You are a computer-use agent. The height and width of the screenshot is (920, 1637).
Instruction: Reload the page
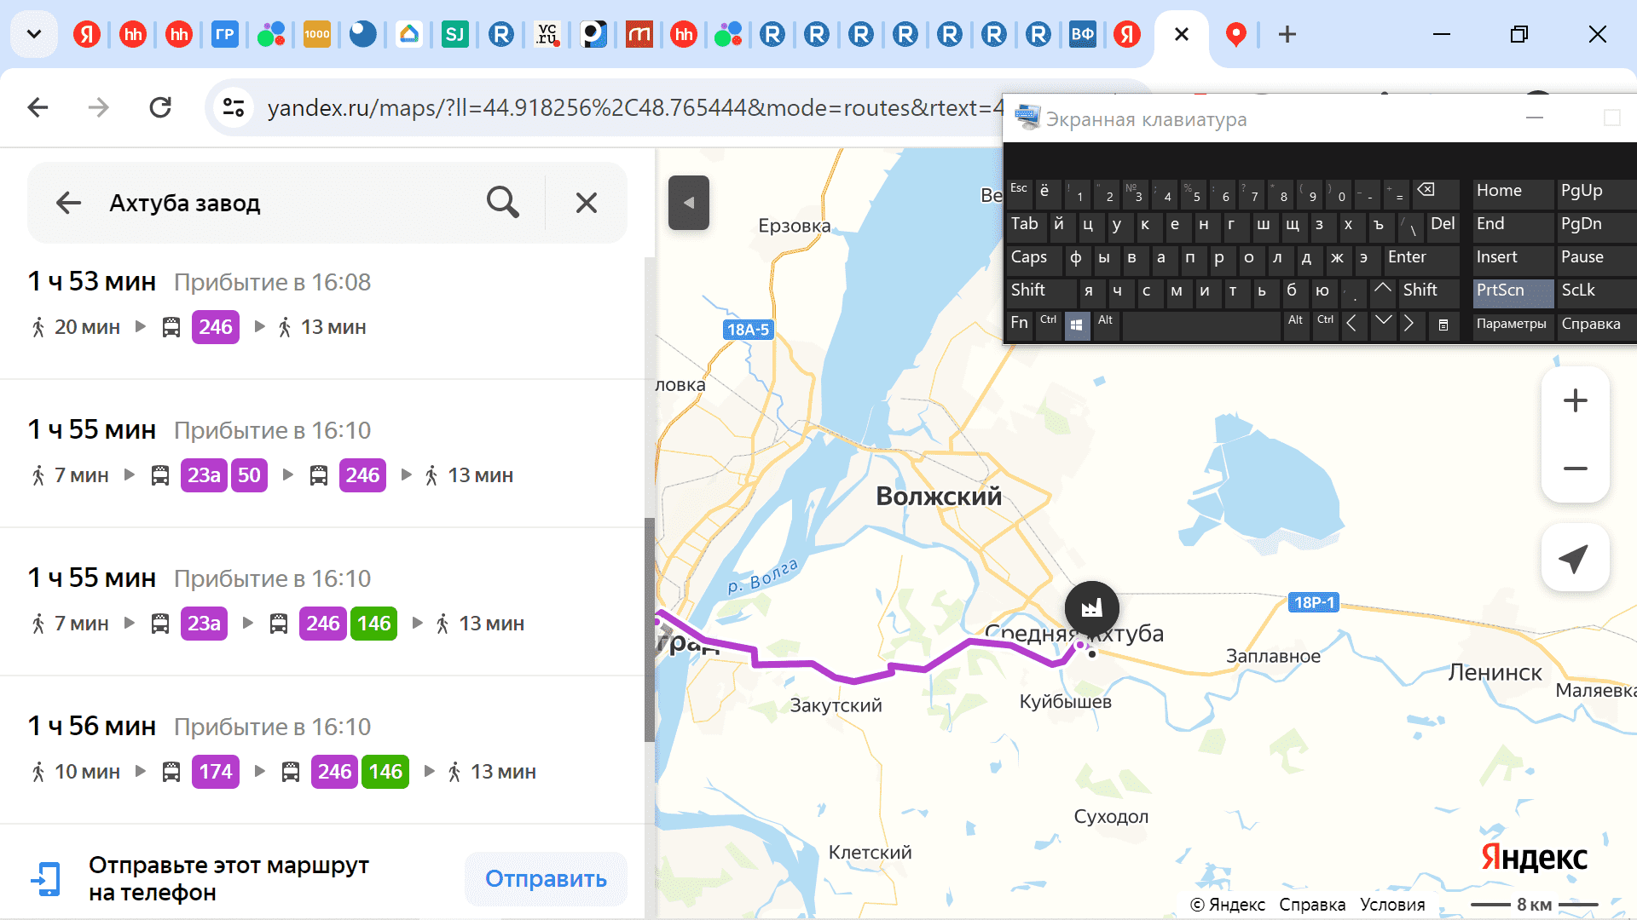[160, 107]
